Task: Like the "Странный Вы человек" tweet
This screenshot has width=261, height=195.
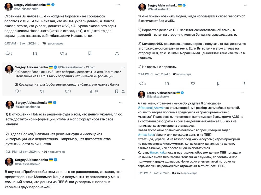Action: tap(62, 54)
